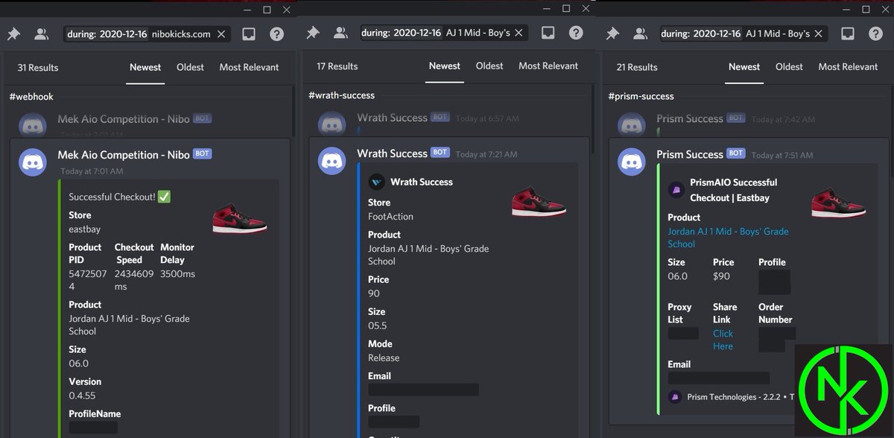Open help in the nibokicks window
This screenshot has width=894, height=438.
click(276, 34)
